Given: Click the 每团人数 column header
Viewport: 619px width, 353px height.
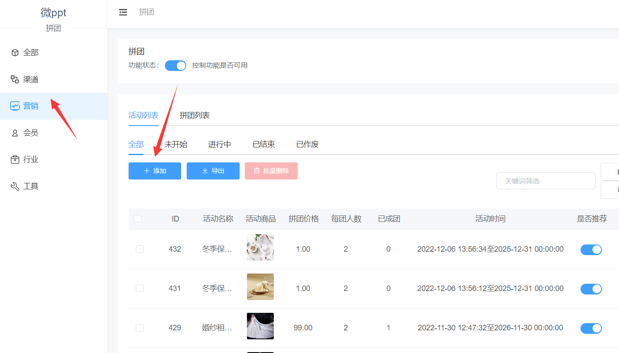Looking at the screenshot, I should (x=346, y=219).
